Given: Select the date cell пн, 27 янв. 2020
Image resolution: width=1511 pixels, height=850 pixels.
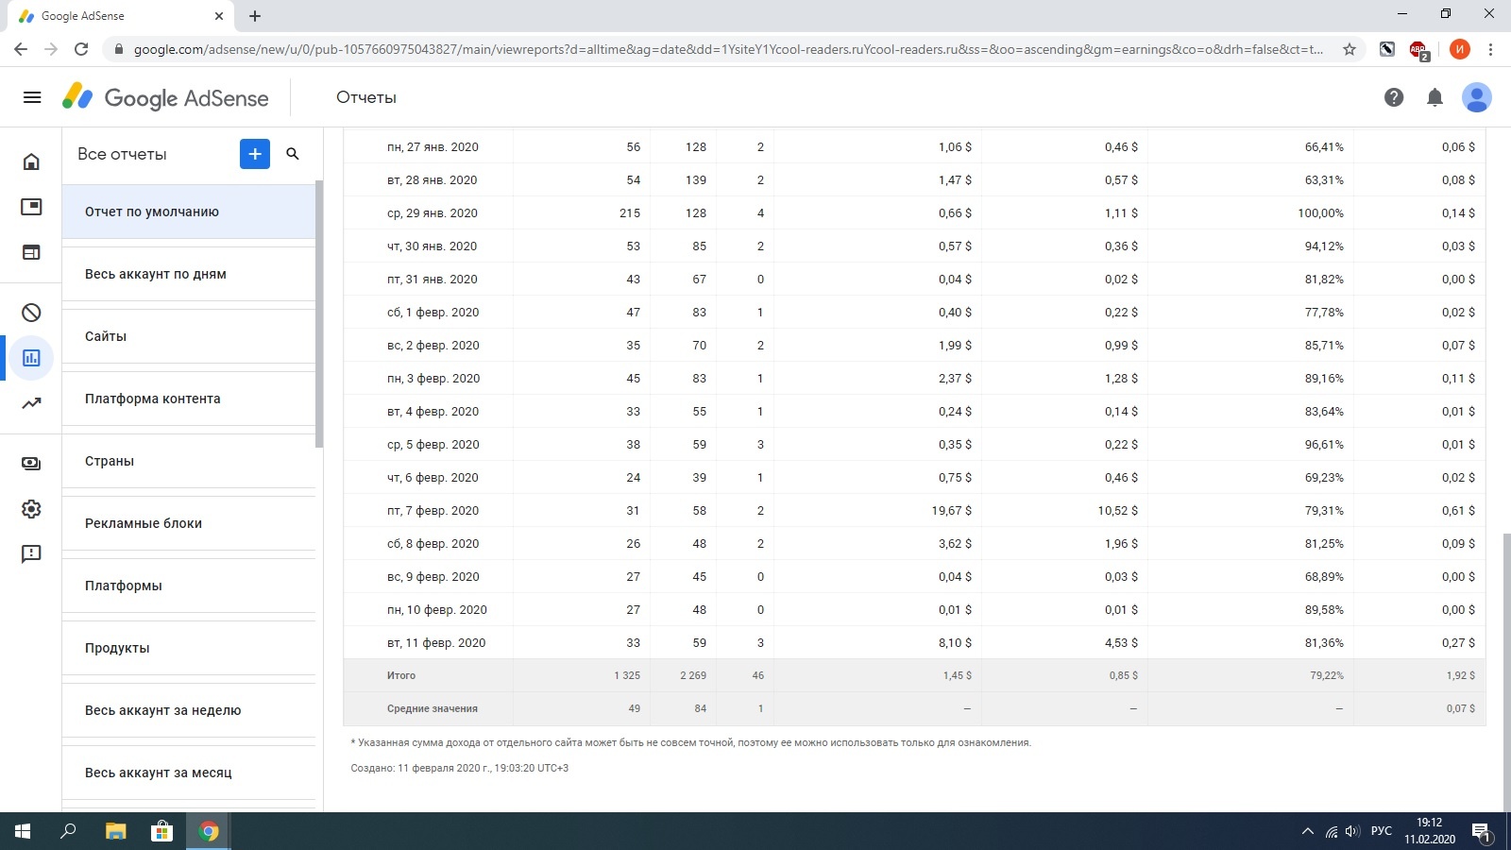Looking at the screenshot, I should point(433,146).
